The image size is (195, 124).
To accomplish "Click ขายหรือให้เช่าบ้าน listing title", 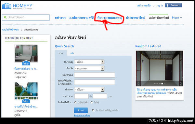I will 26,107.
